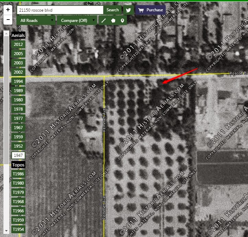Click the year list scrollbar thumb

[x=6, y=100]
